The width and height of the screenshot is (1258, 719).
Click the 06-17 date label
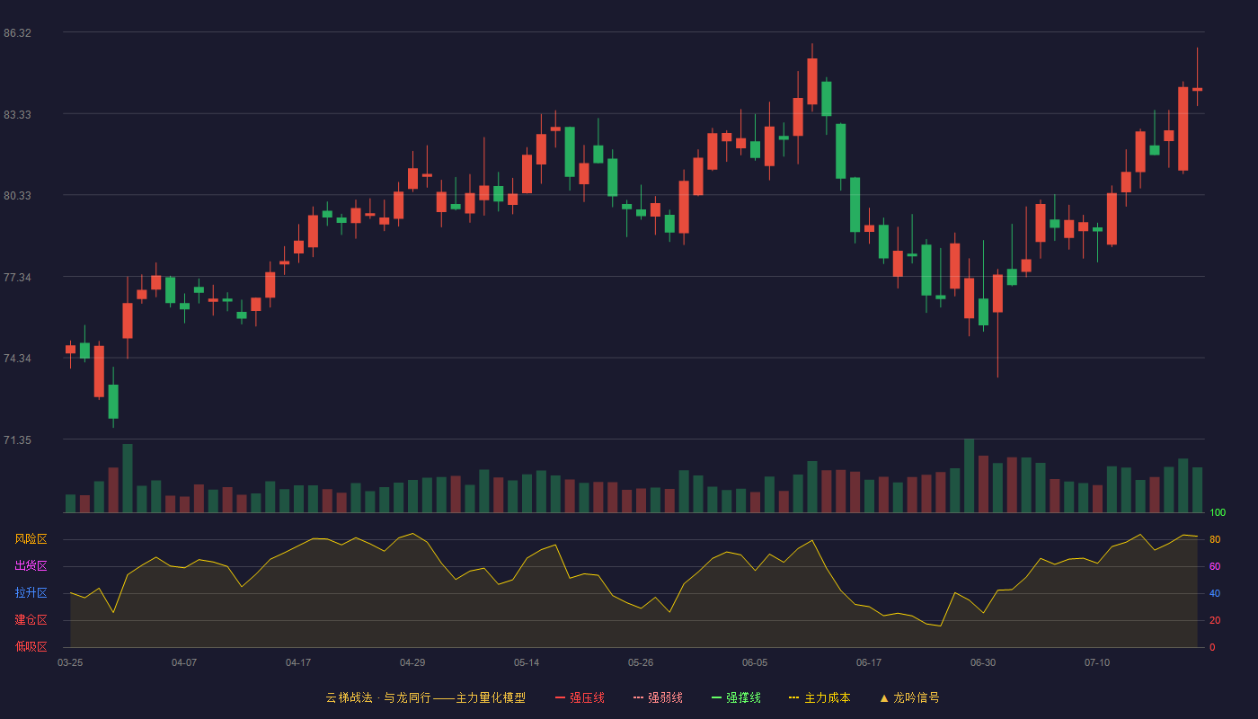[x=869, y=662]
